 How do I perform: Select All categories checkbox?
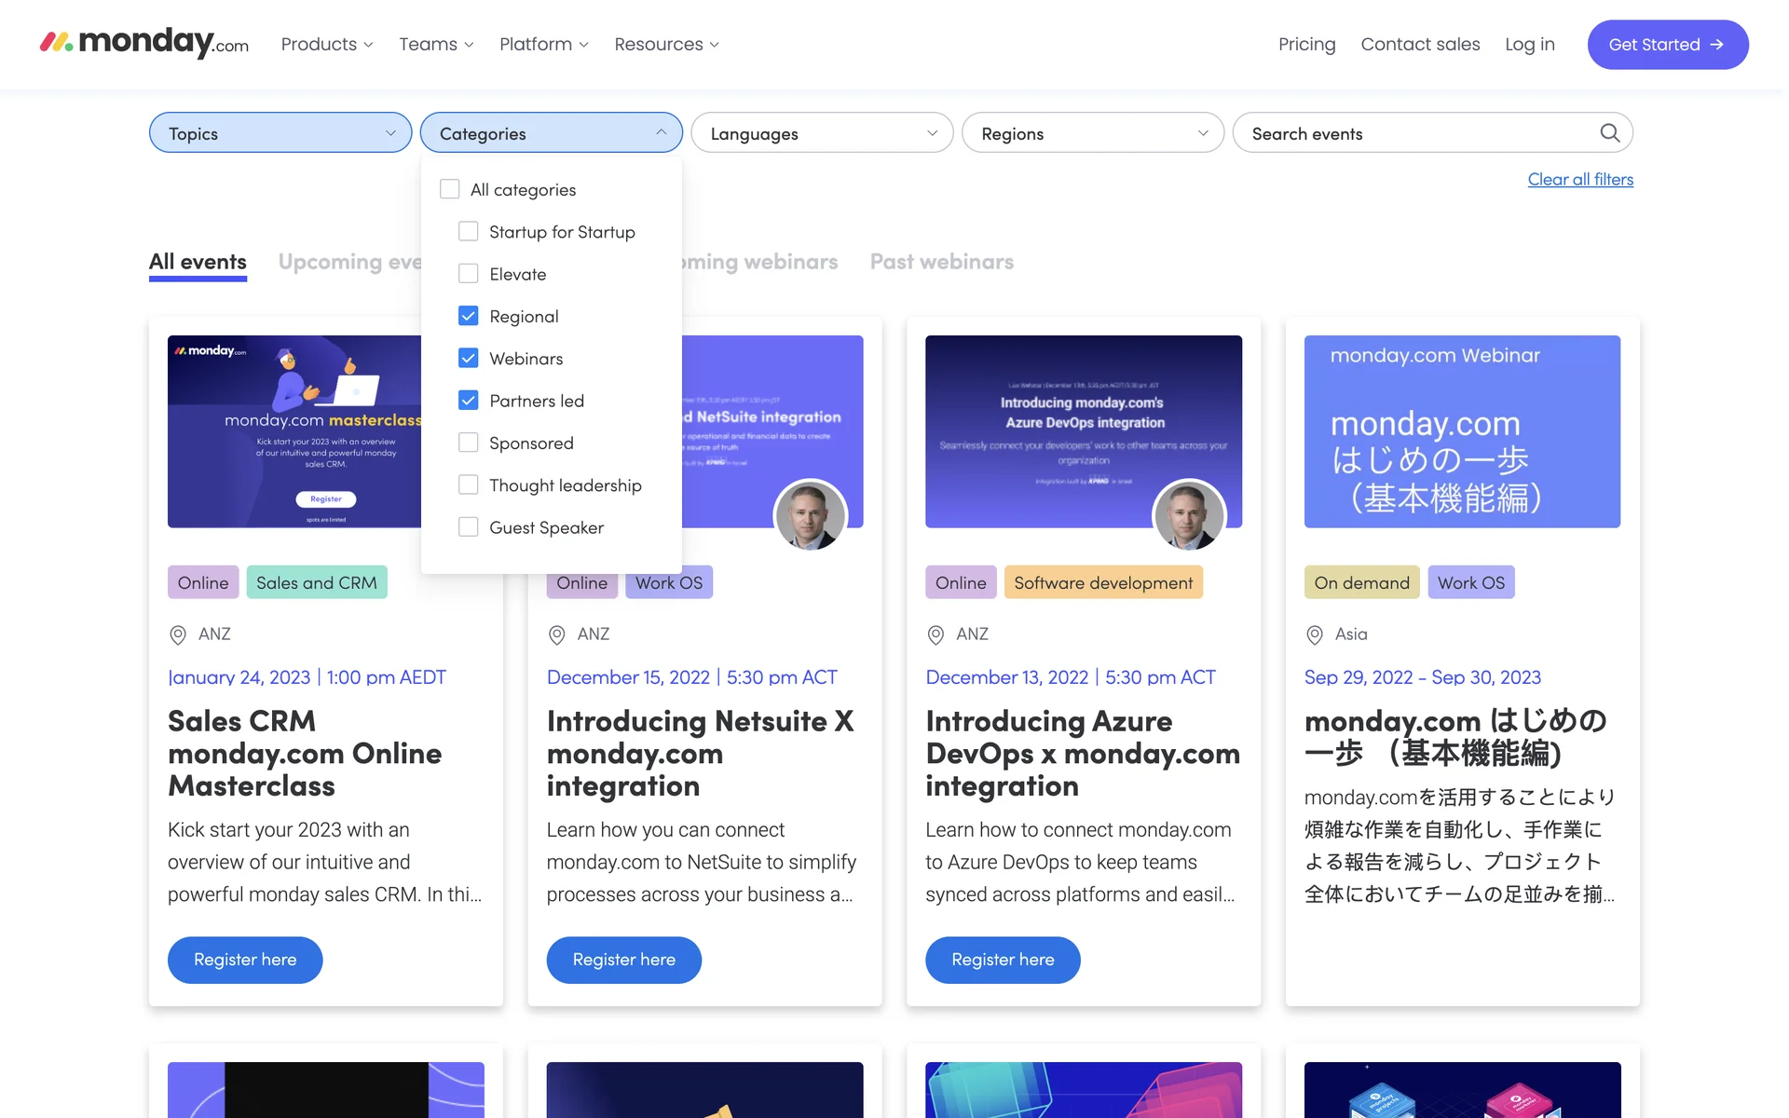point(450,189)
